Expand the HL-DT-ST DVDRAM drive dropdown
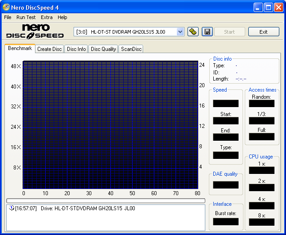The image size is (286, 235). 180,32
